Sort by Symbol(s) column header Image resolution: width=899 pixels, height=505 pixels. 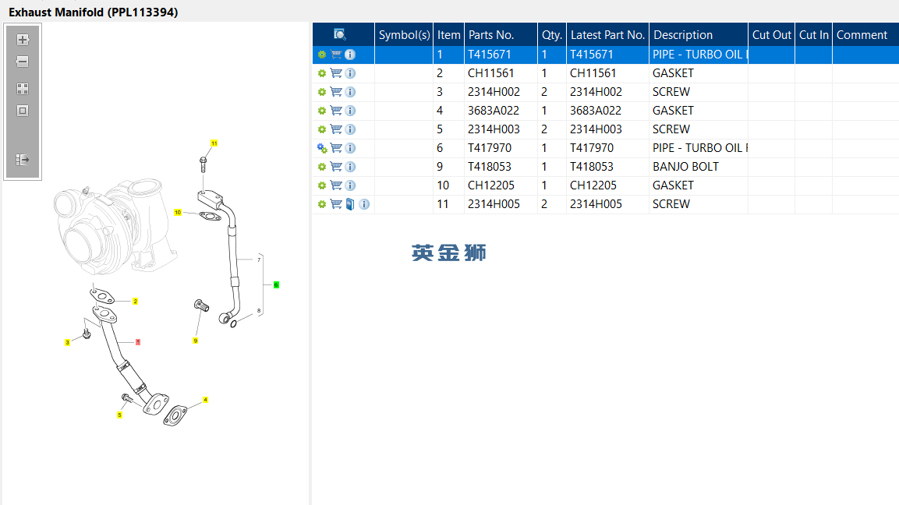click(x=404, y=35)
